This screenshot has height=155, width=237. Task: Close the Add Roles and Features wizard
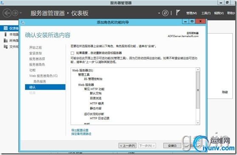pyautogui.click(x=200, y=22)
